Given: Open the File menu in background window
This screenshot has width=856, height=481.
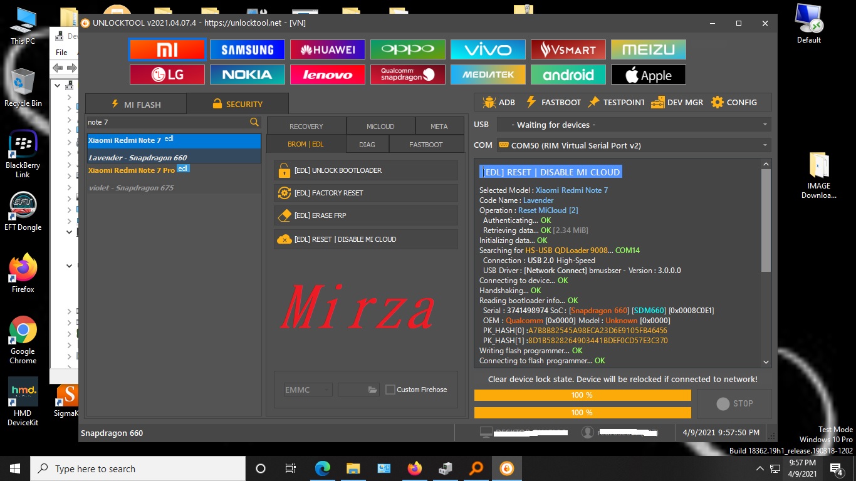Looking at the screenshot, I should tap(61, 52).
